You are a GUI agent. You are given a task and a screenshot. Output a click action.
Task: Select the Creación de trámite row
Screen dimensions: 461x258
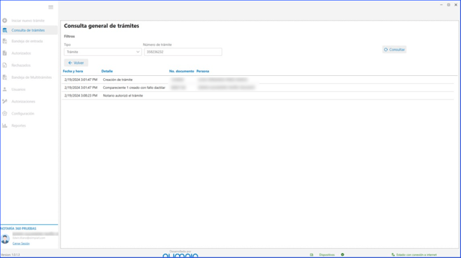258,80
